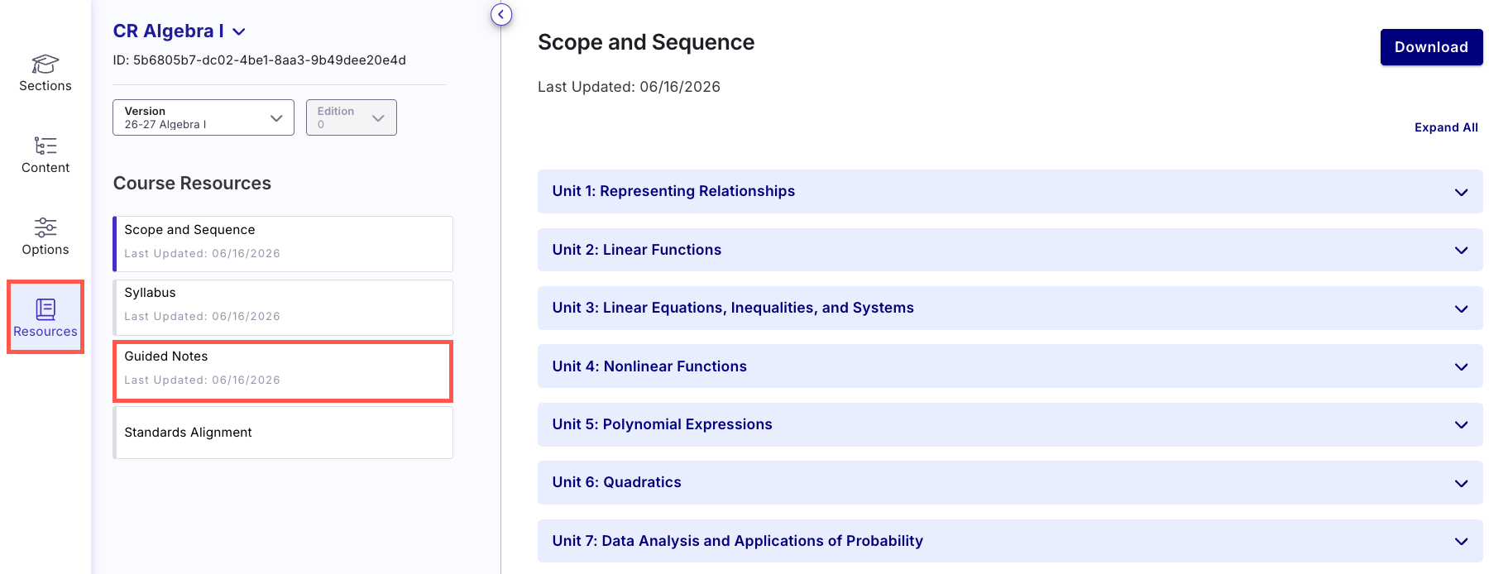Expand Unit 5: Polynomial Expressions
The width and height of the screenshot is (1489, 574).
pos(1010,424)
